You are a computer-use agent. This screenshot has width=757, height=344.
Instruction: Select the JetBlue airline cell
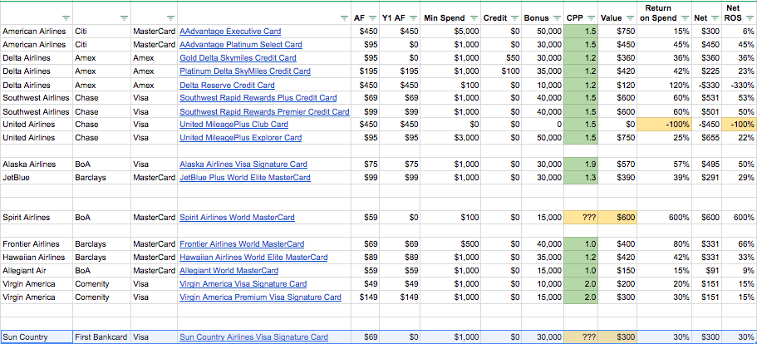[37, 178]
